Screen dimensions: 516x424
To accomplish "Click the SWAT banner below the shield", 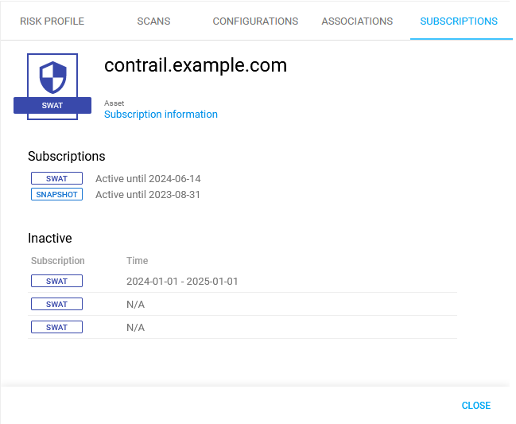I will [52, 105].
